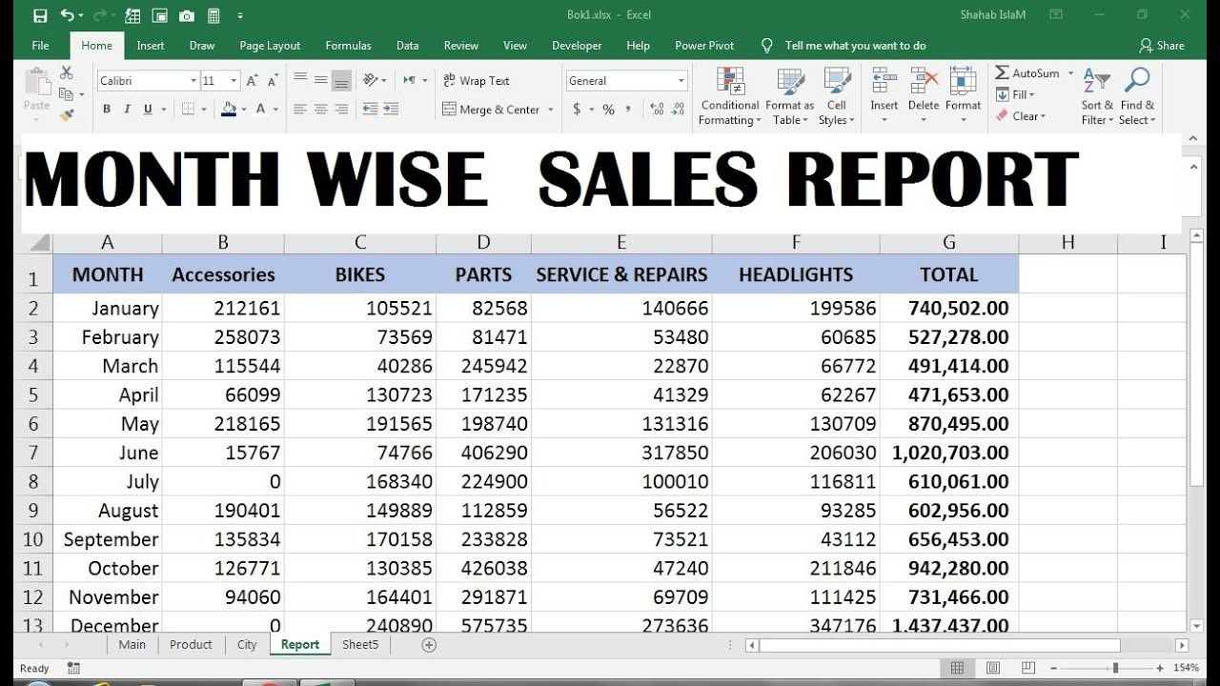Open Conditional Formatting menu
1220x686 pixels.
730,96
